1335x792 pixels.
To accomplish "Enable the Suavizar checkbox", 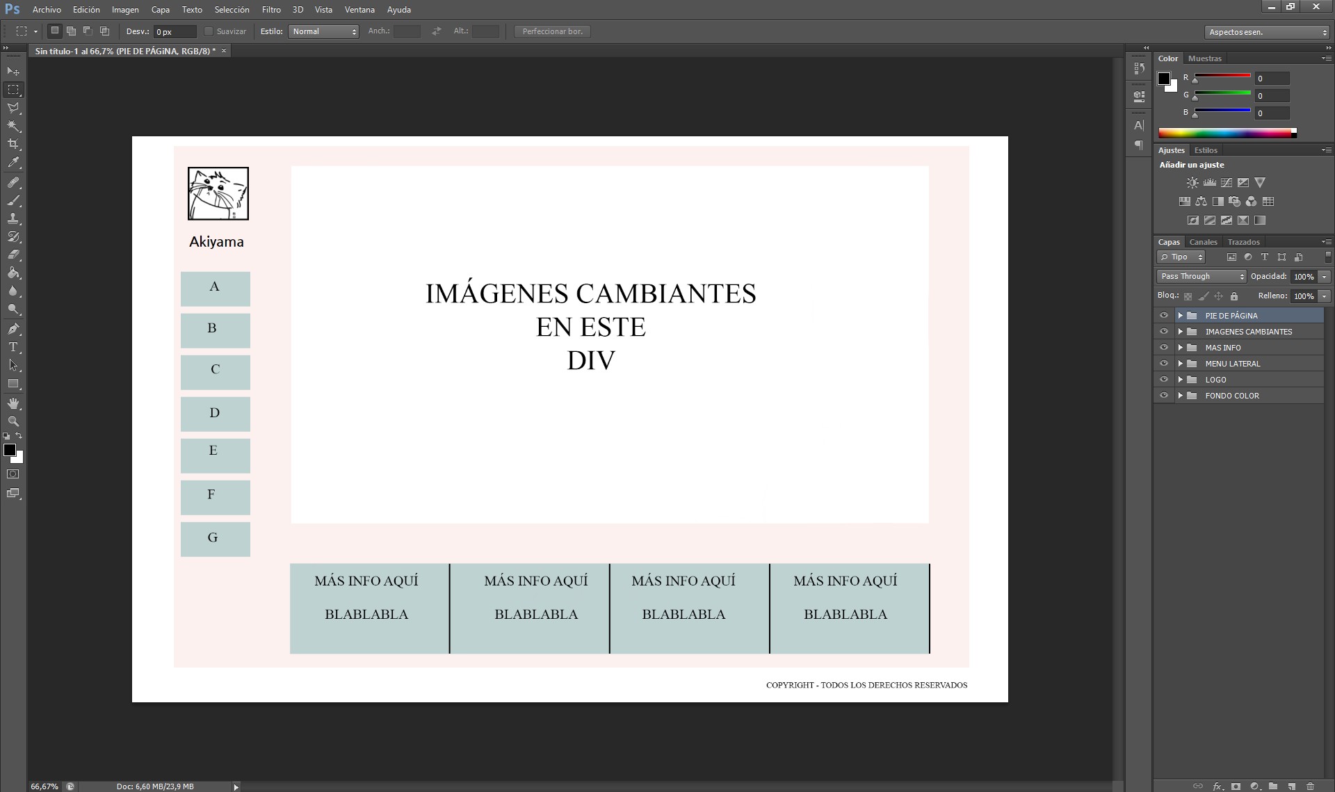I will click(x=208, y=31).
